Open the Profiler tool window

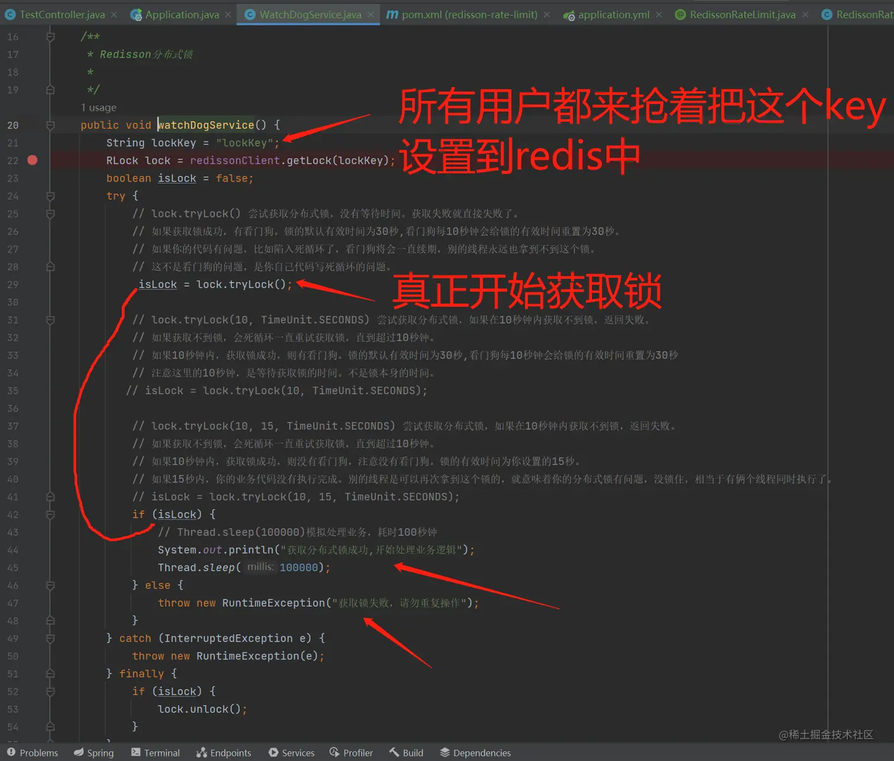(351, 753)
